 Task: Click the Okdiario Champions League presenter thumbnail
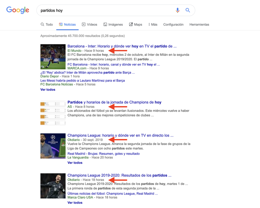coord(53,146)
